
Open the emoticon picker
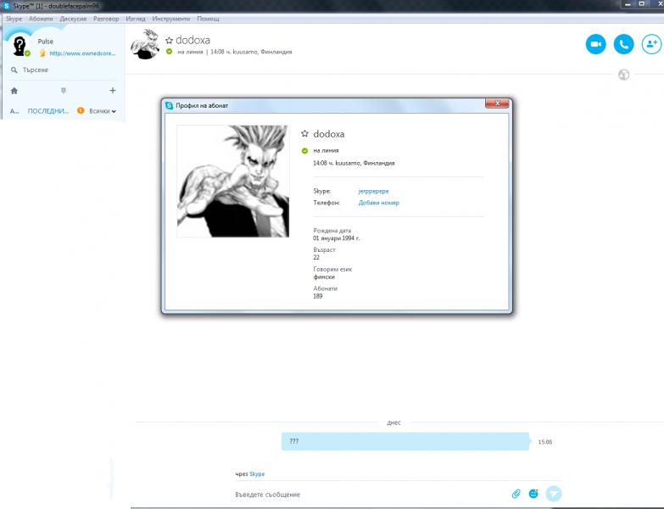(x=533, y=494)
